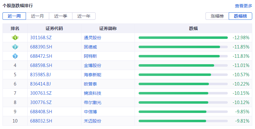Click the second place rank medal icon
The image size is (255, 129).
(15, 47)
